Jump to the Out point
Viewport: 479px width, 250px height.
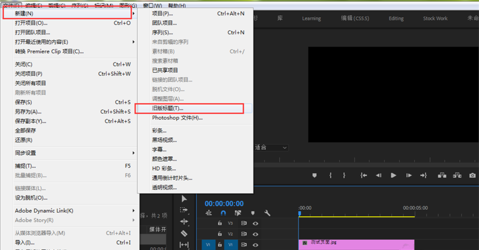tap(423, 175)
